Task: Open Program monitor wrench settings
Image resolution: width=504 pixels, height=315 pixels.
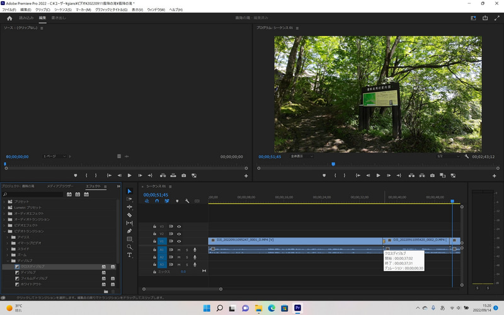Action: click(x=466, y=156)
